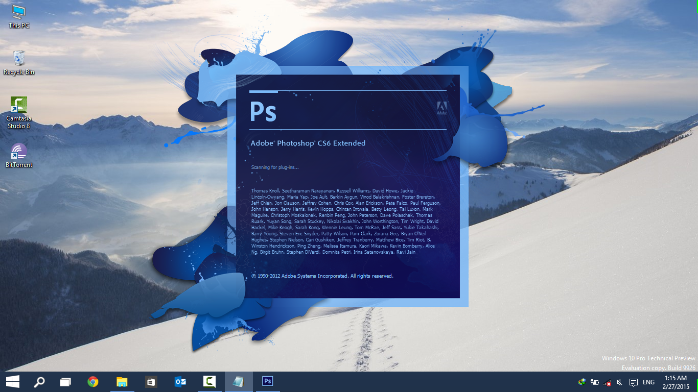Open the Windows Start menu
Screen dimensions: 698x392
click(x=13, y=381)
